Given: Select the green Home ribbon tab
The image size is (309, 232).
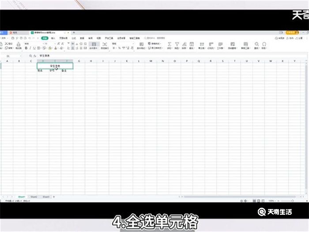Looking at the screenshot, I should (x=45, y=38).
